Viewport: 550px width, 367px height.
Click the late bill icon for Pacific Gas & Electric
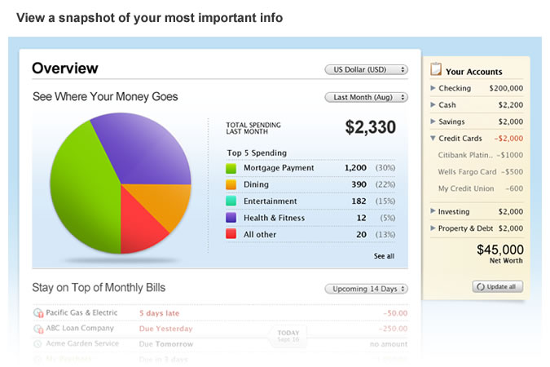coord(38,312)
